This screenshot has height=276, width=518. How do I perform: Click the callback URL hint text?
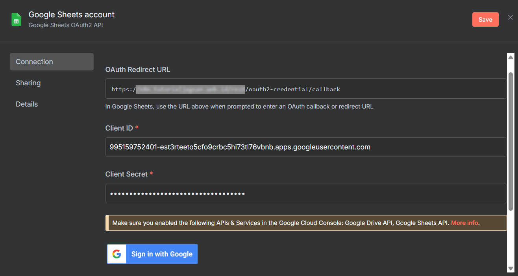[239, 107]
